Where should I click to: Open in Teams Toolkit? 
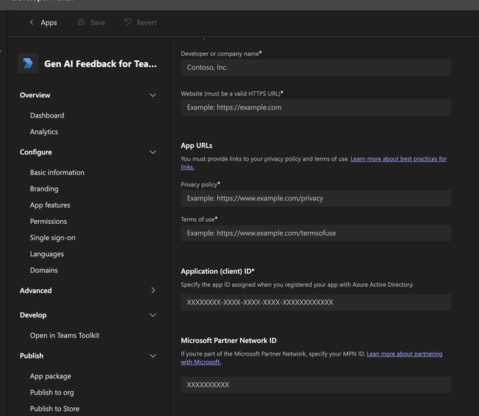point(65,336)
